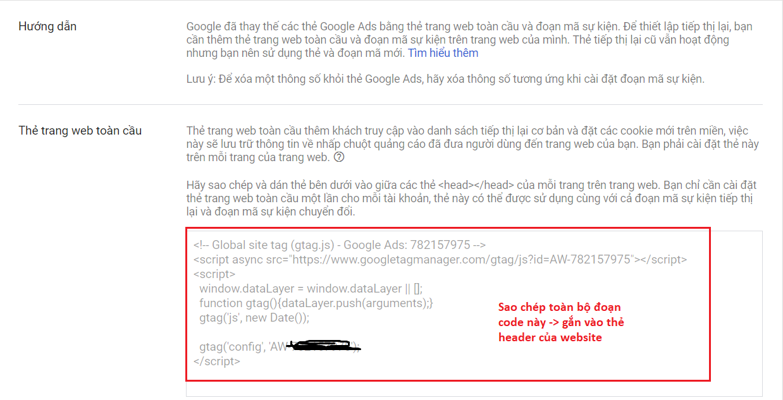The width and height of the screenshot is (783, 400).
Task: Click the gtag('config' line
Action: tap(279, 346)
